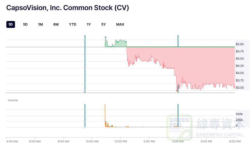Show the 6M price history
Image resolution: width=252 pixels, height=147 pixels.
pyautogui.click(x=56, y=24)
